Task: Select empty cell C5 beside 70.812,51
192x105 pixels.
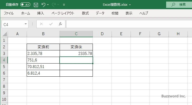Action: 76,67
